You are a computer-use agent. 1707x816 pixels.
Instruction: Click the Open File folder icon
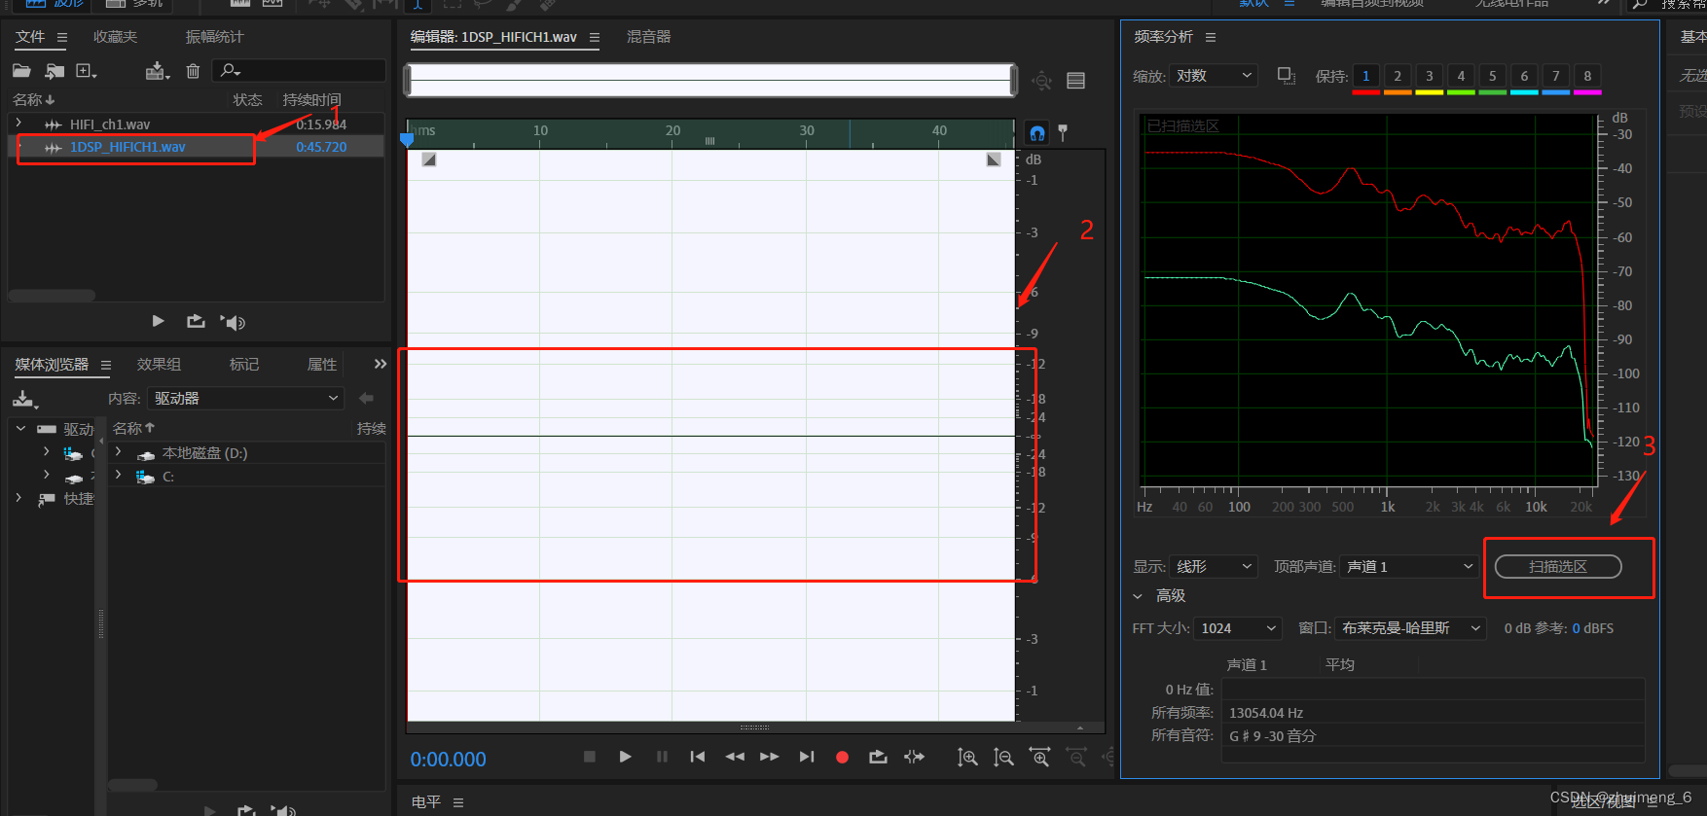21,71
